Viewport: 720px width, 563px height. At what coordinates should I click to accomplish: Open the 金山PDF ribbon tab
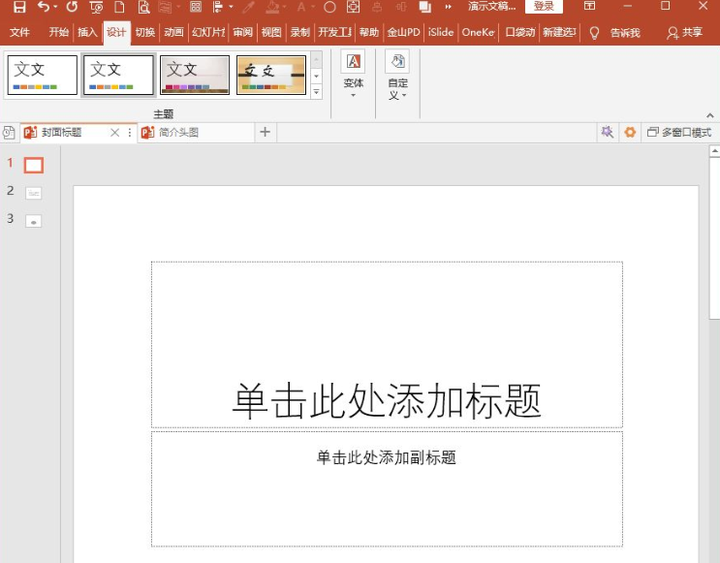pyautogui.click(x=404, y=32)
